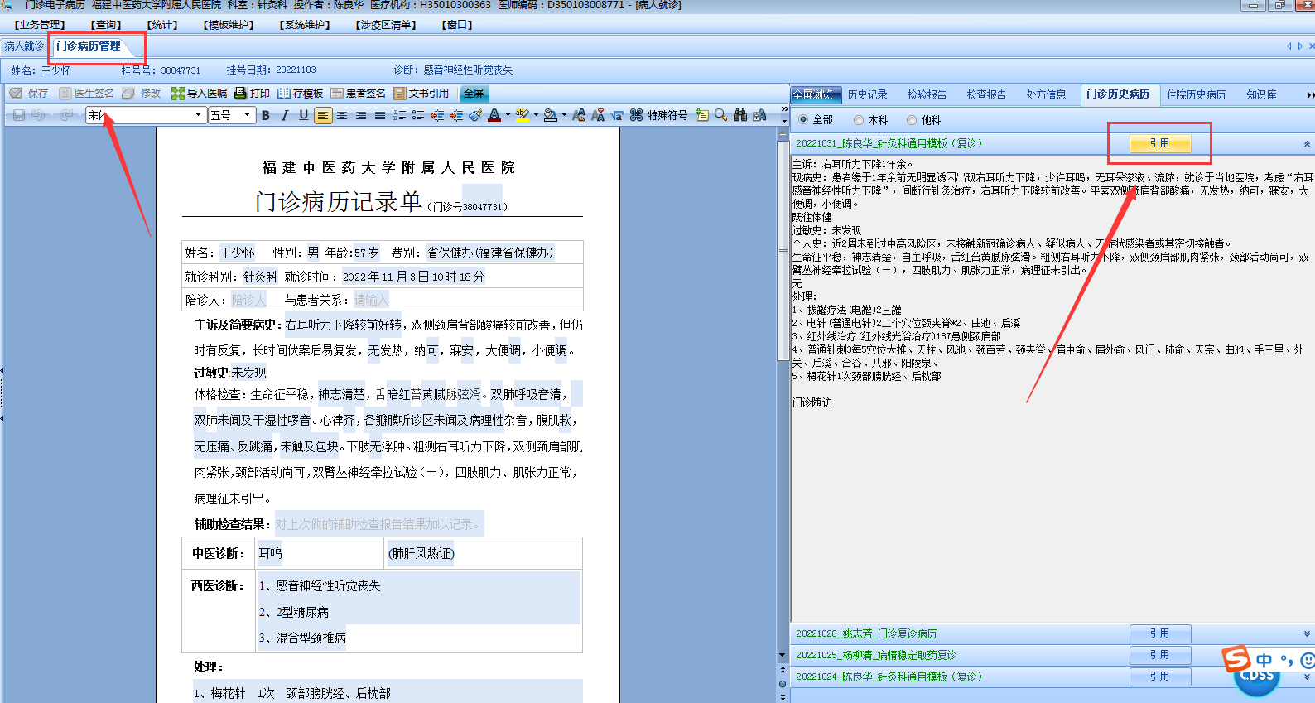This screenshot has width=1315, height=703.
Task: Click the shading fill color swatch
Action: tap(551, 115)
